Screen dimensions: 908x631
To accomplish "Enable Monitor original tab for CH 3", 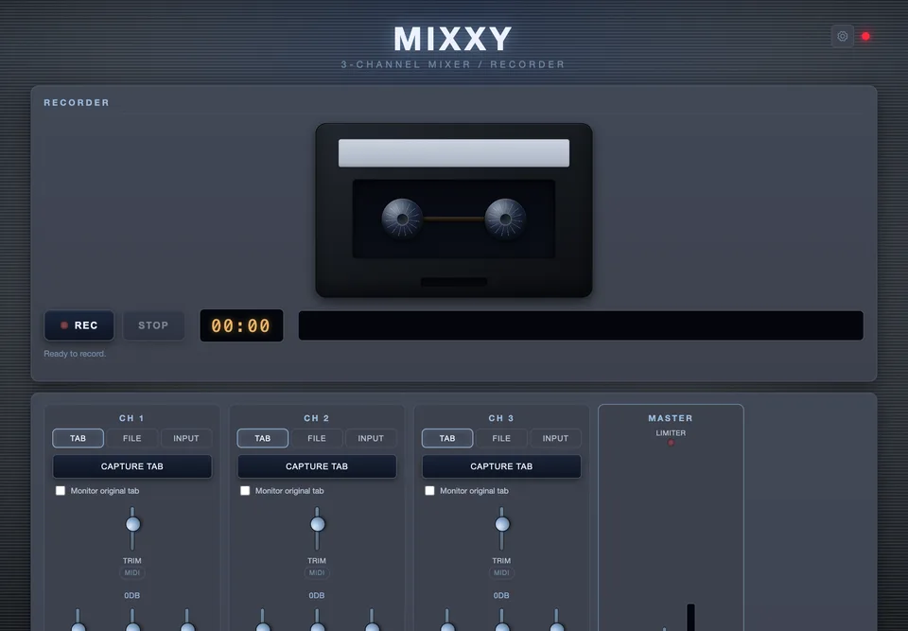I will [429, 491].
